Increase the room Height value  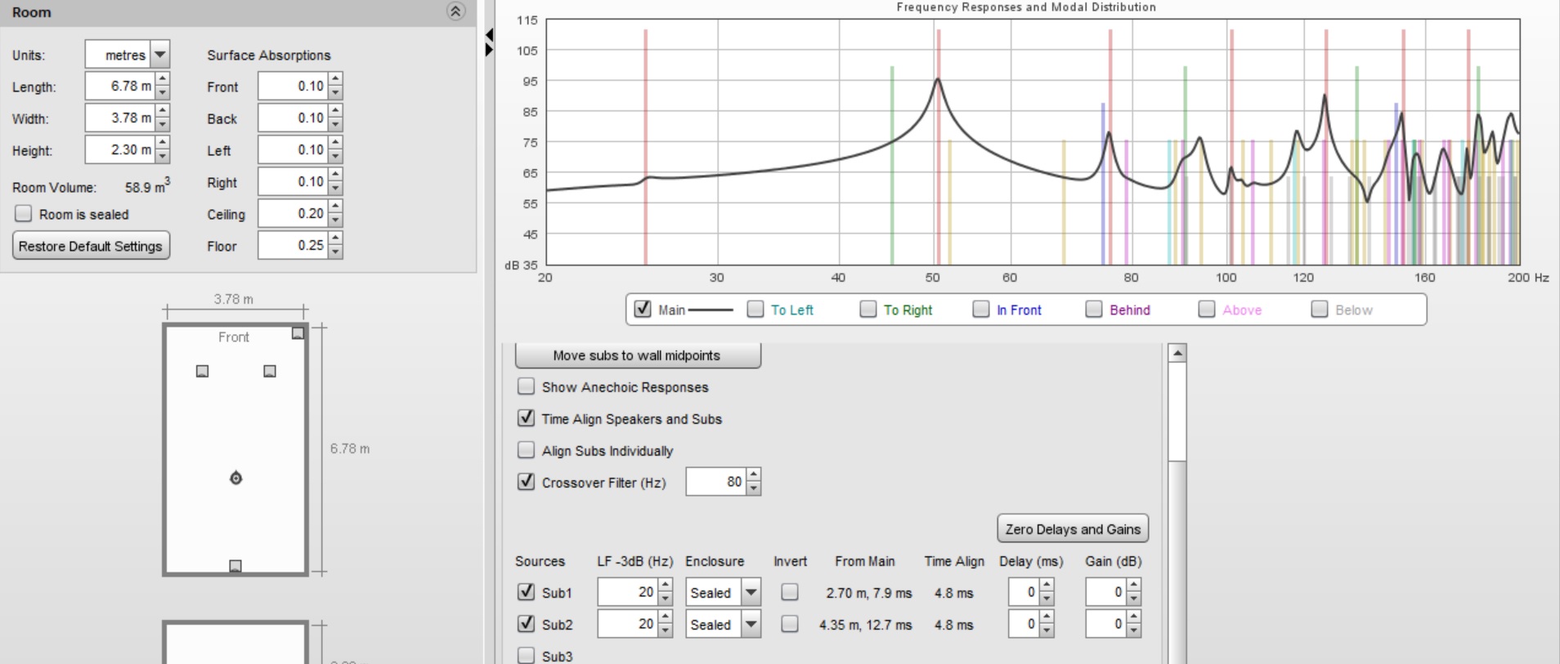(163, 143)
